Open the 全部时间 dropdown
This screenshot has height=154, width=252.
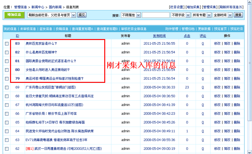[x=222, y=15]
